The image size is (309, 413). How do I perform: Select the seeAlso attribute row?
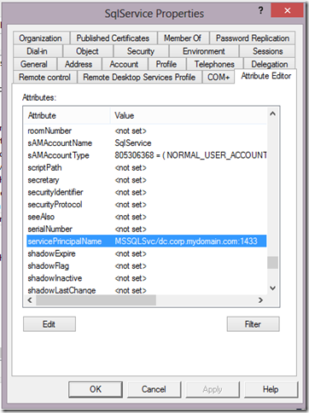[146, 217]
